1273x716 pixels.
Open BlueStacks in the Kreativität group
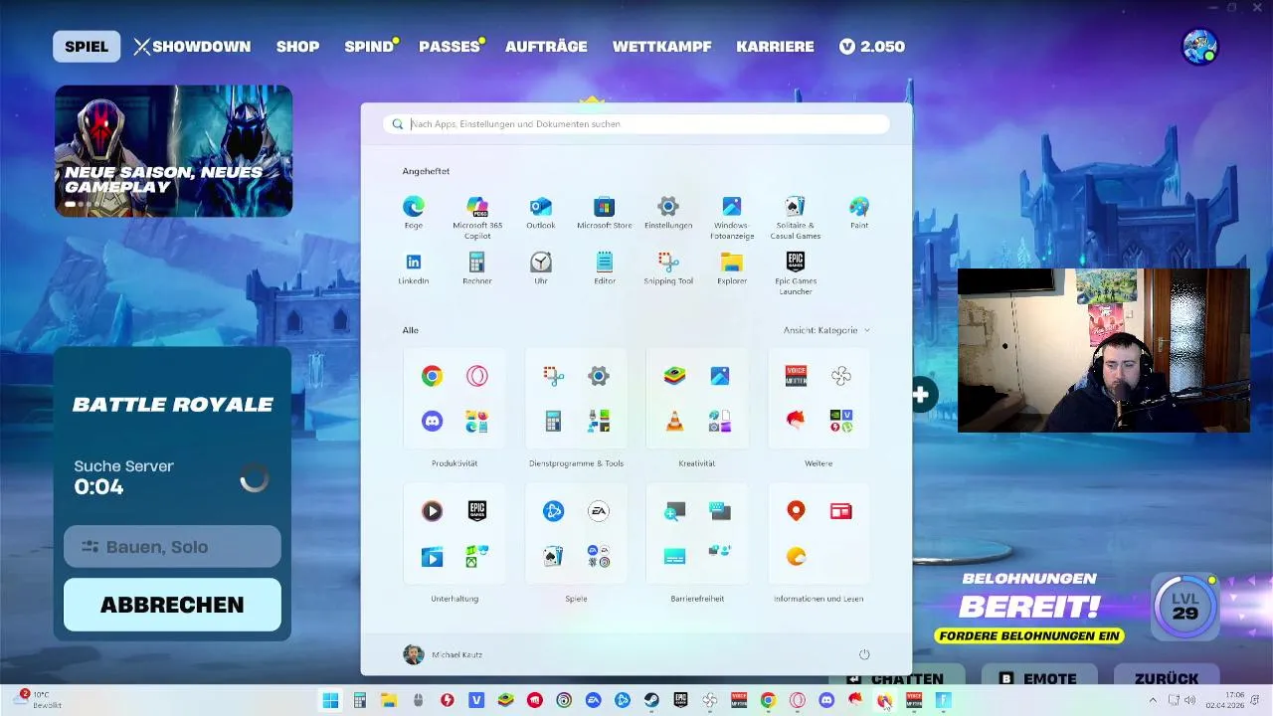674,376
